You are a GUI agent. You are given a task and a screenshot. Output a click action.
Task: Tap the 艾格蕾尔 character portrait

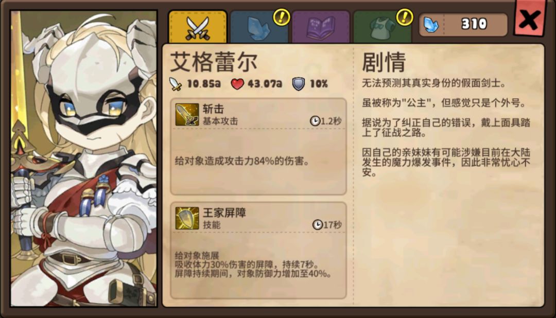[84, 158]
